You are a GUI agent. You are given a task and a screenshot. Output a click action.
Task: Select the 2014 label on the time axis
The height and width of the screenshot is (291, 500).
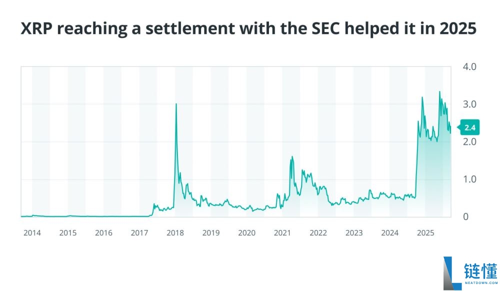32,233
